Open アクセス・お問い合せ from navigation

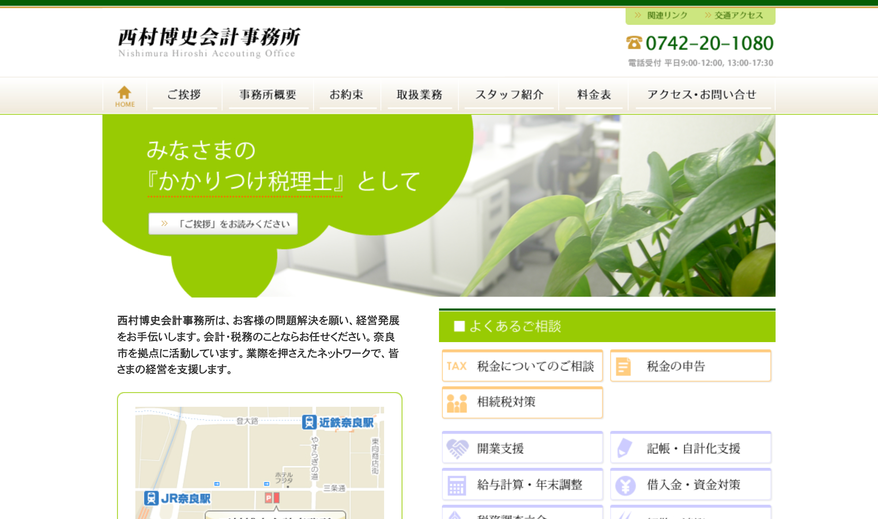click(702, 95)
